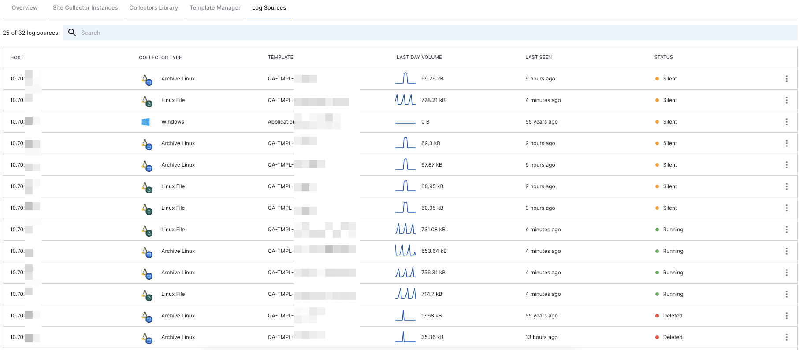Viewport: 799px width, 350px height.
Task: Open the actions menu for 69.3 kB row
Action: (x=786, y=143)
